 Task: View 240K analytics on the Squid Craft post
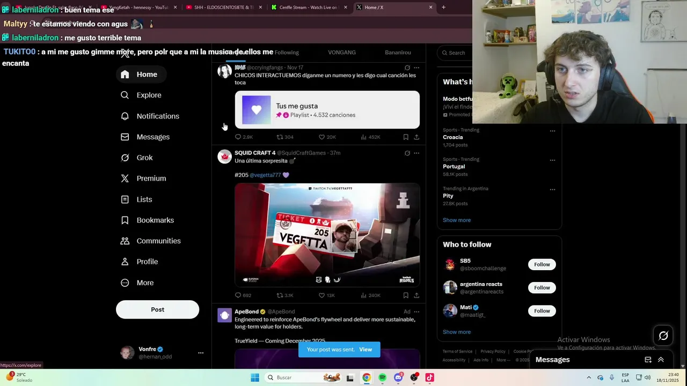370,295
